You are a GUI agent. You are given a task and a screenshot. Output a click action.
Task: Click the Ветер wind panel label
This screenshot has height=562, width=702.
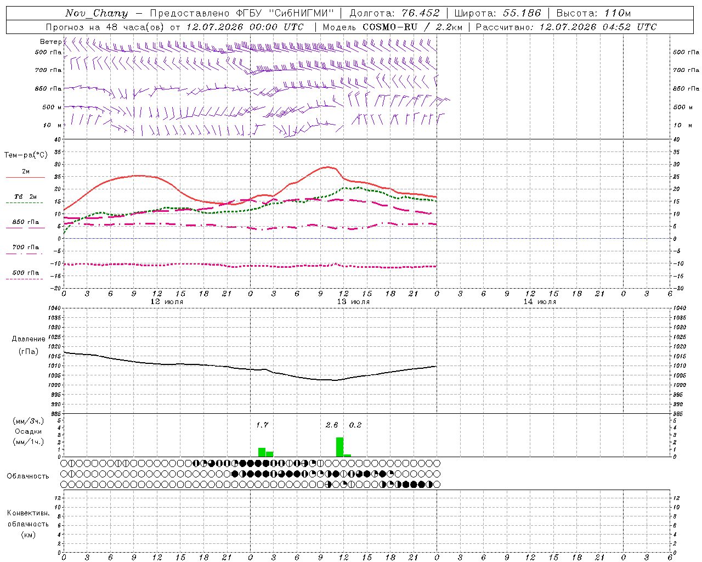click(x=50, y=42)
